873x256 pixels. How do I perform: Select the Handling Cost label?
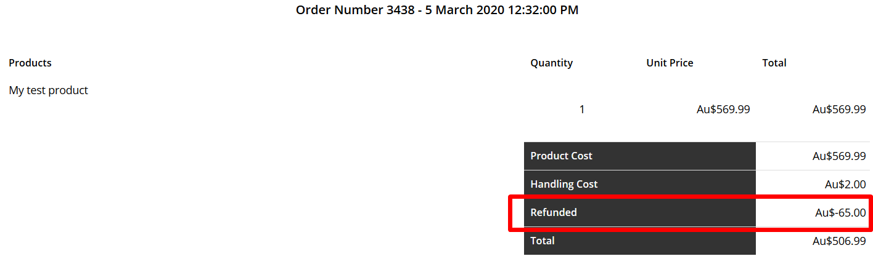pos(564,184)
